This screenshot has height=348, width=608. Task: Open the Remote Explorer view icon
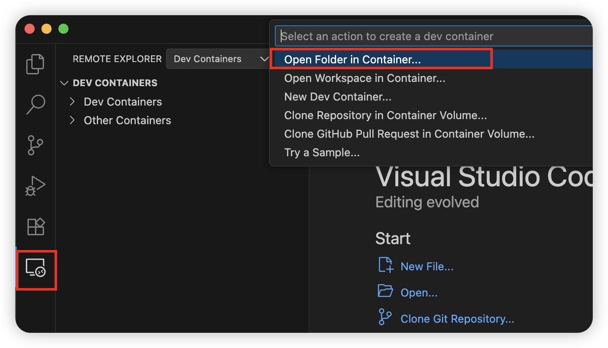[x=36, y=268]
